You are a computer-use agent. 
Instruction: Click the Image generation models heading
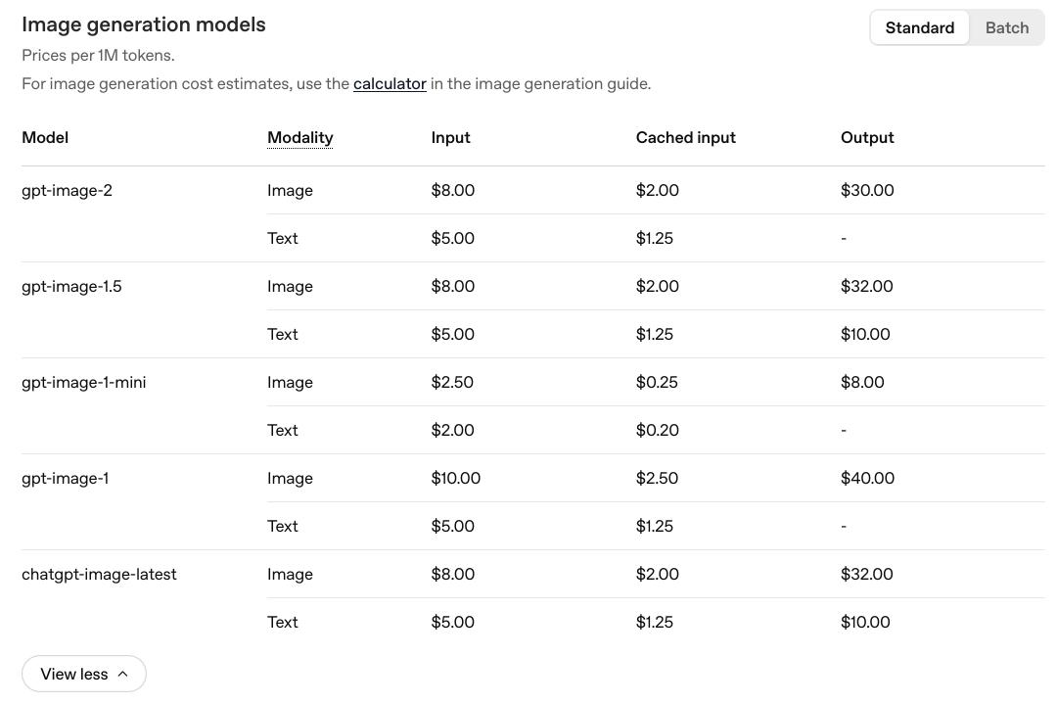click(144, 24)
